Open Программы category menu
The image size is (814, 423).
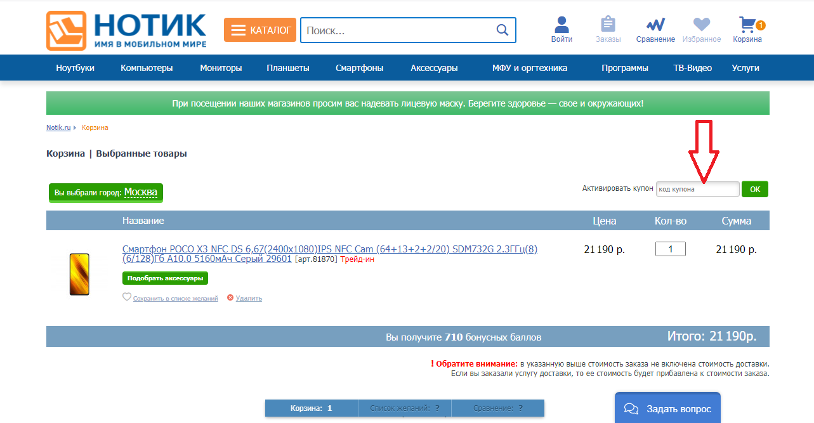coord(625,68)
